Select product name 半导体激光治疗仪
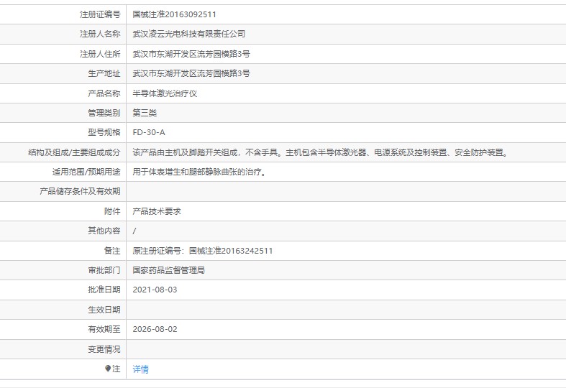The image size is (566, 388). tap(165, 93)
